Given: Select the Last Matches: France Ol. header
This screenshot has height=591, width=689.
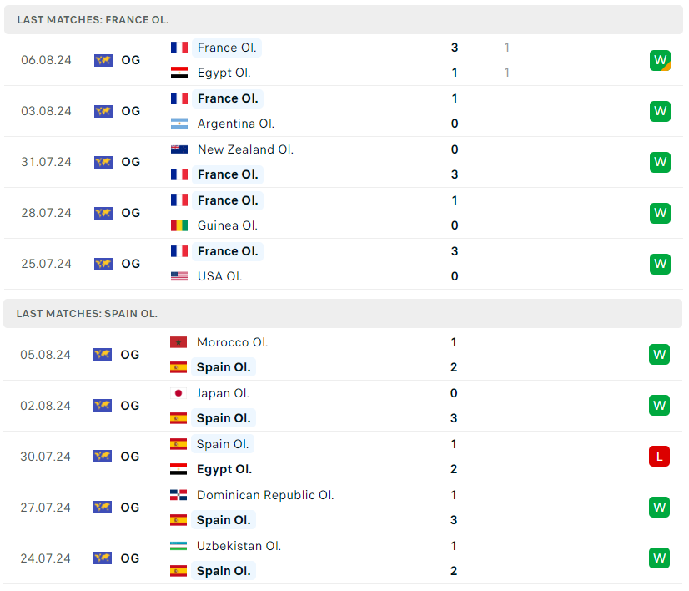Looking at the screenshot, I should (x=93, y=19).
